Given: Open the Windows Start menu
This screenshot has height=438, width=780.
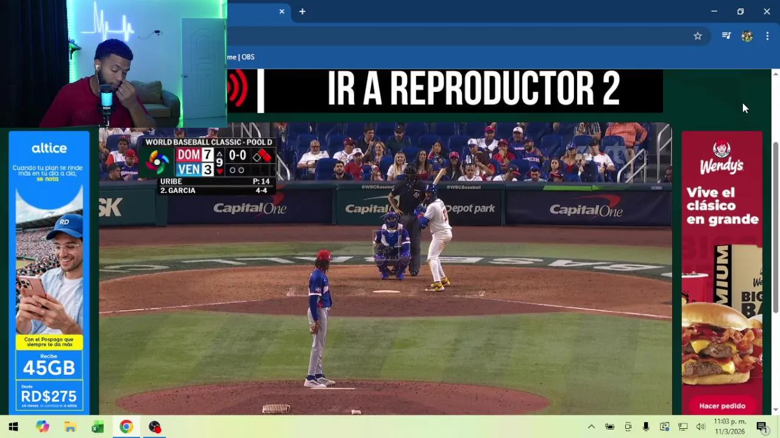Looking at the screenshot, I should pyautogui.click(x=13, y=427).
